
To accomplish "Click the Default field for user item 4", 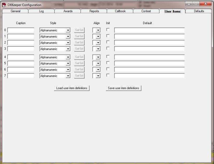I will [149, 57].
